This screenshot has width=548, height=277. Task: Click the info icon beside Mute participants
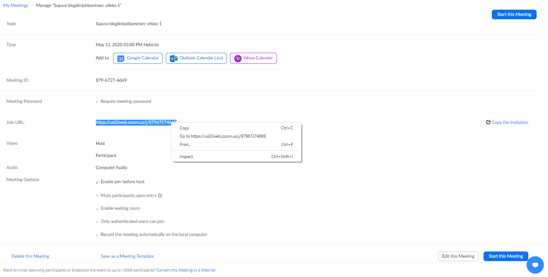[x=160, y=196]
